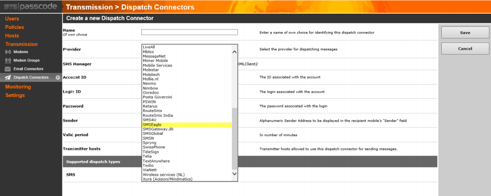Pick SwissPhone in the provider list
Viewport: 491px width, 196px height.
click(x=153, y=147)
